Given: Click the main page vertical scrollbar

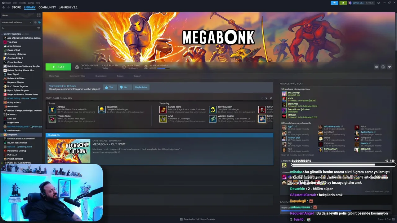Looking at the screenshot, I should pyautogui.click(x=396, y=31).
